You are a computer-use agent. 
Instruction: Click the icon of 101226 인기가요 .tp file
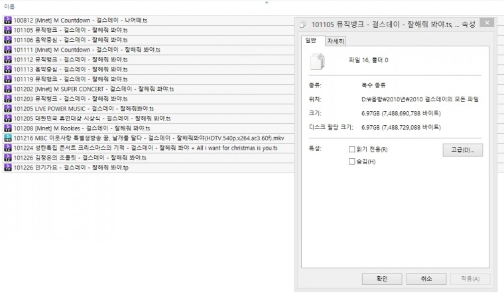(x=8, y=168)
